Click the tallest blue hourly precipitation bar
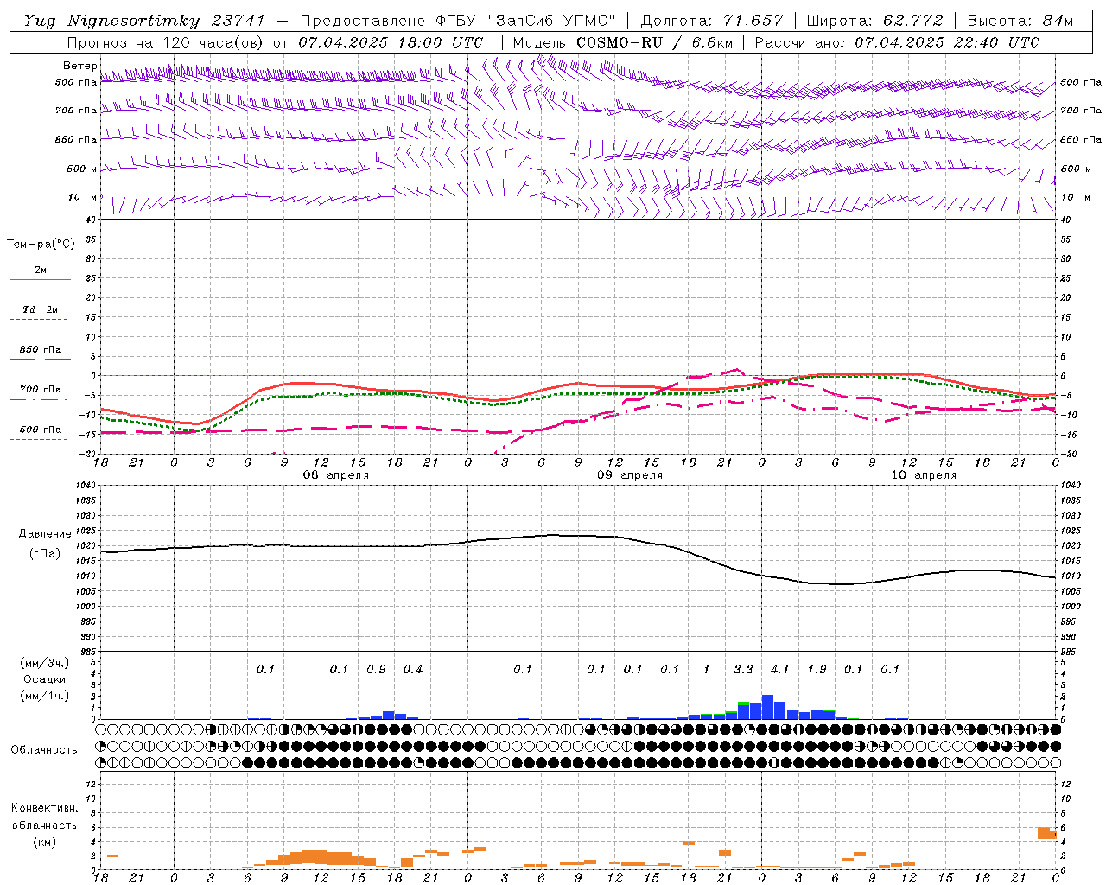 (767, 707)
